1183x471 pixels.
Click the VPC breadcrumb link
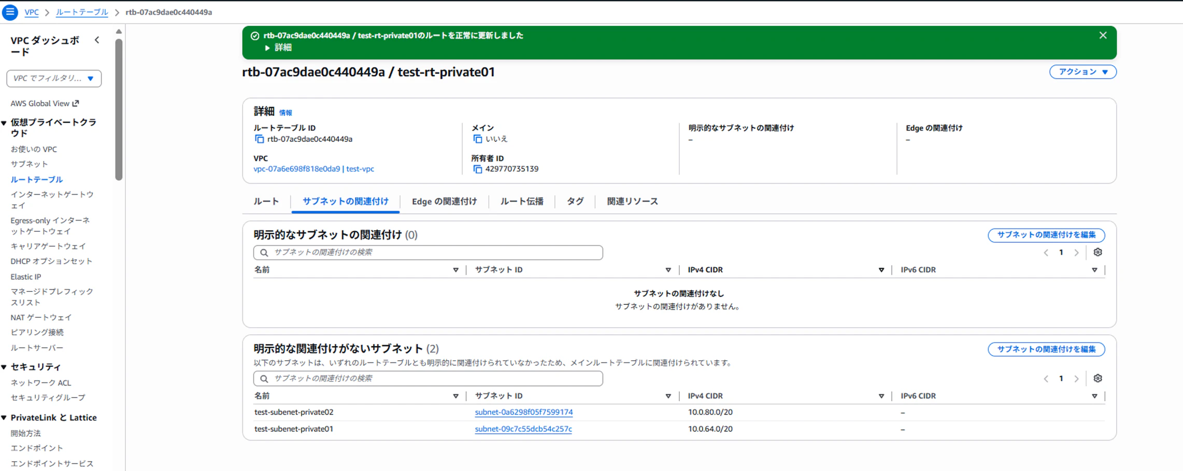tap(32, 12)
